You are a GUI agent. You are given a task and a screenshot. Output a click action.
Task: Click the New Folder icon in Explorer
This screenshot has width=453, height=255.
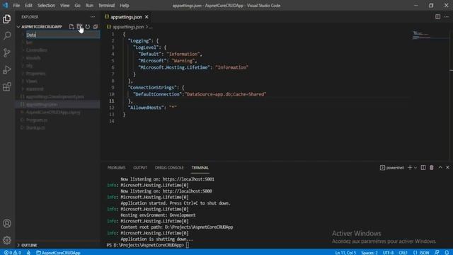point(79,27)
